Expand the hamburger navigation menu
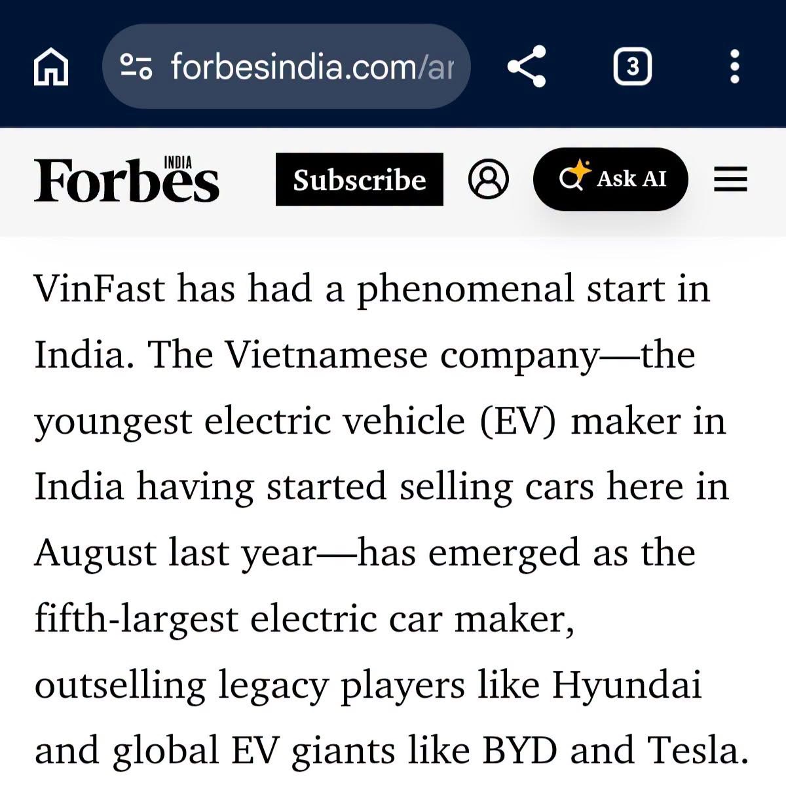786x811 pixels. 730,179
